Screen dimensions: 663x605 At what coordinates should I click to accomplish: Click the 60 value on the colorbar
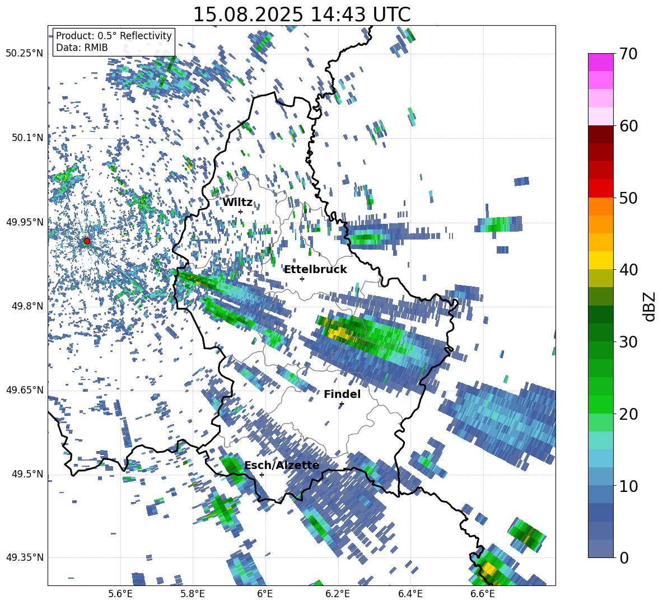coord(628,126)
